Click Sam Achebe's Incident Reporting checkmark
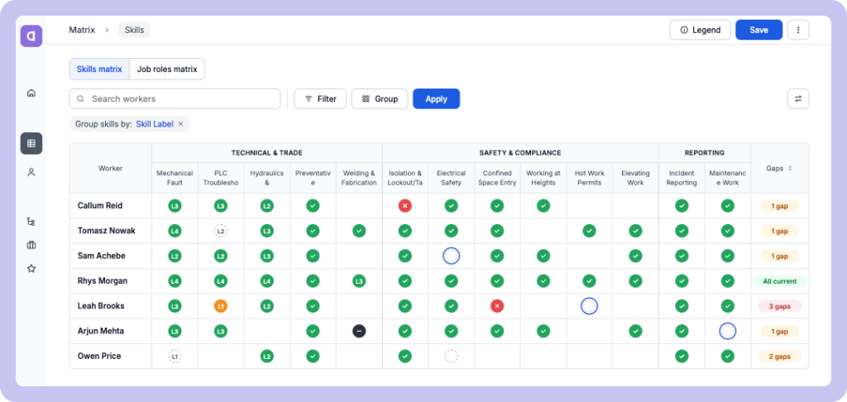This screenshot has height=402, width=847. tap(682, 256)
